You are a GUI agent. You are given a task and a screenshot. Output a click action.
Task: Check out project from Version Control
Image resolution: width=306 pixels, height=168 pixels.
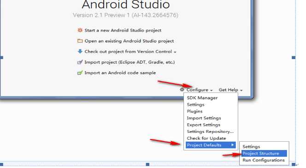tap(128, 52)
